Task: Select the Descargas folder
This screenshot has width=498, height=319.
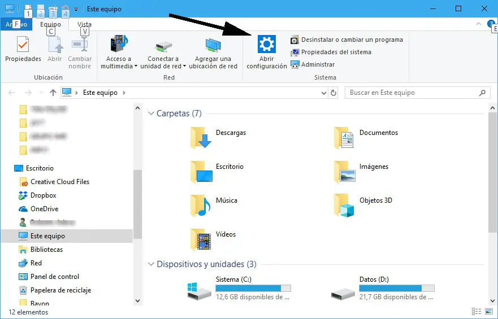Action: click(219, 137)
